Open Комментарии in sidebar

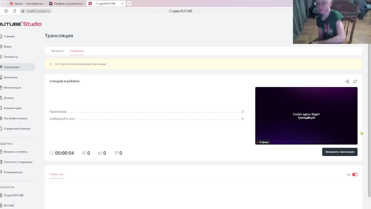(13, 108)
